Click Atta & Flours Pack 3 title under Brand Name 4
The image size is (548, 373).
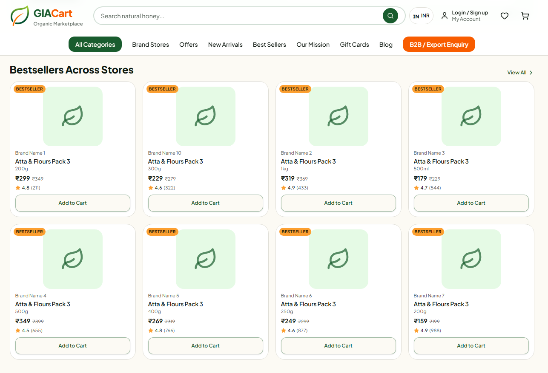tap(43, 304)
